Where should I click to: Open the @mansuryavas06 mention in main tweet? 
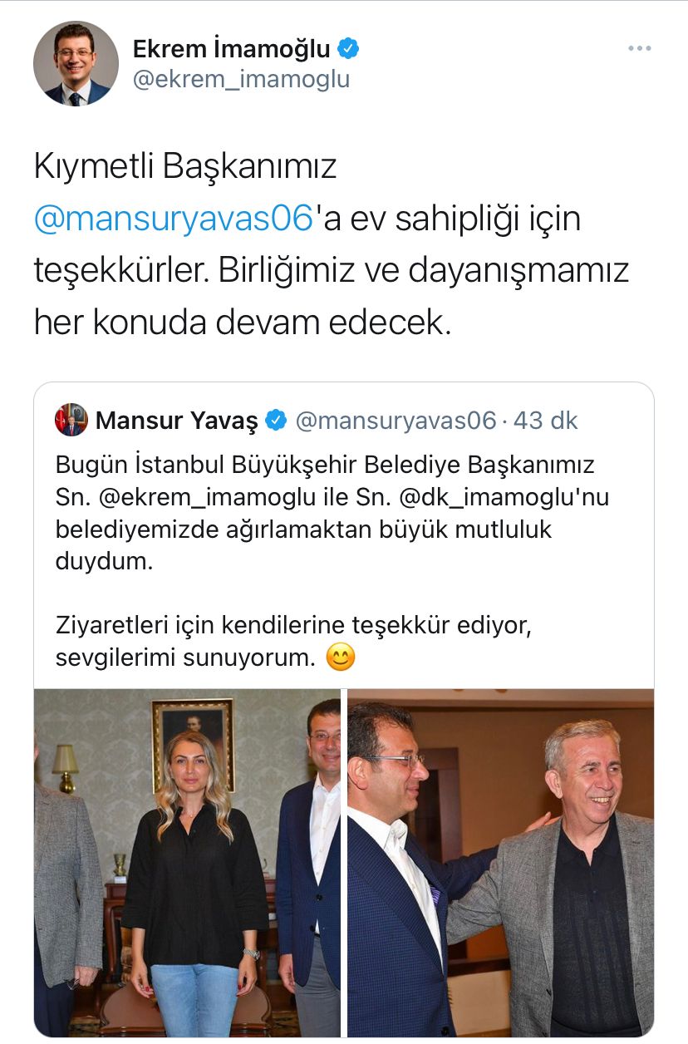click(x=173, y=219)
